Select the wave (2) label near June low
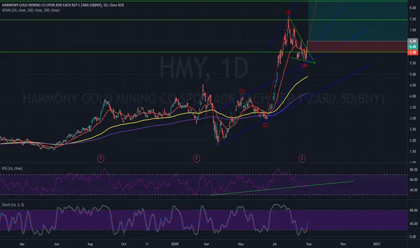 coord(265,124)
